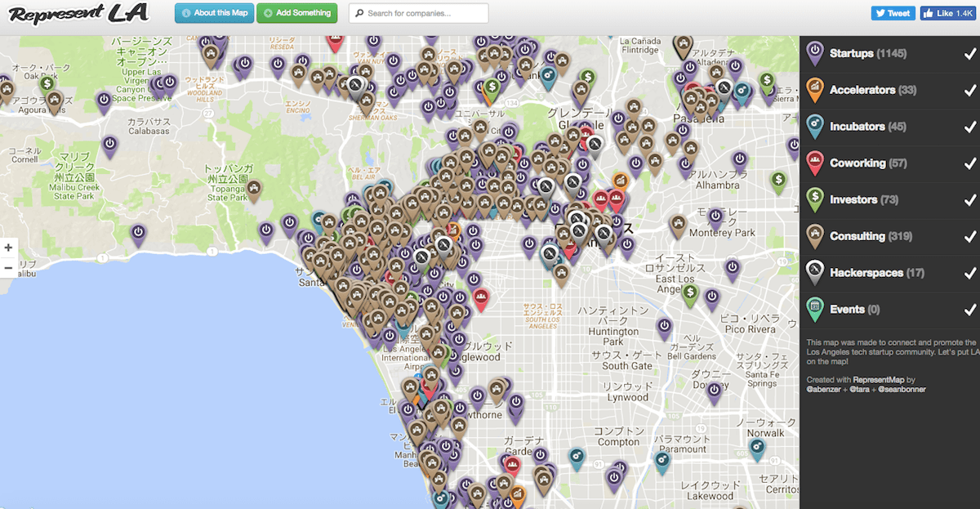Select the Investors (73) label

(x=864, y=199)
